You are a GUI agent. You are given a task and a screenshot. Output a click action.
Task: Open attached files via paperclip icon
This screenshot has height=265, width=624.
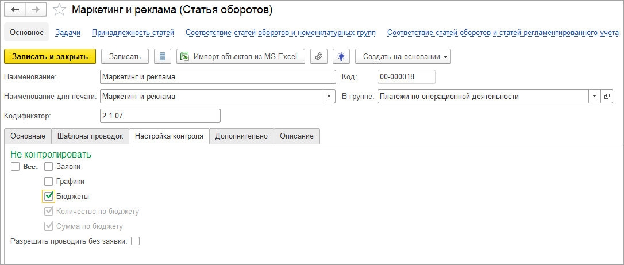[319, 56]
